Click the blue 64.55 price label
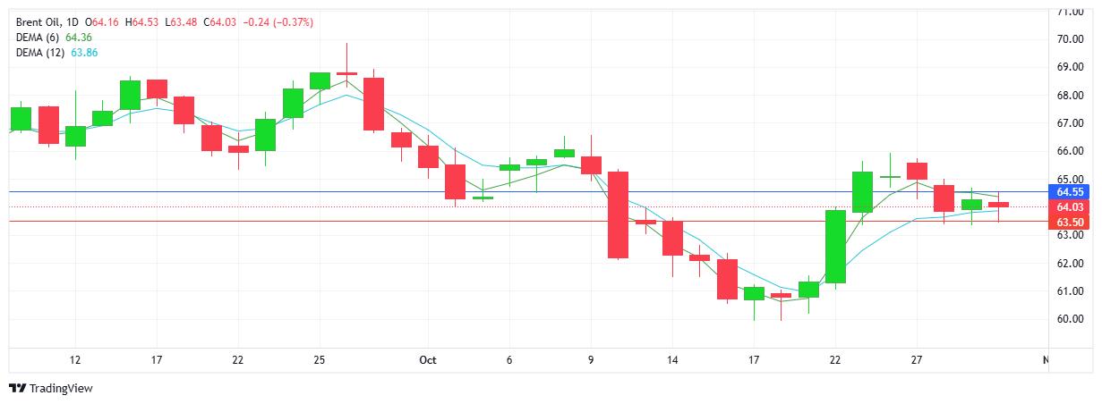 tap(1071, 192)
